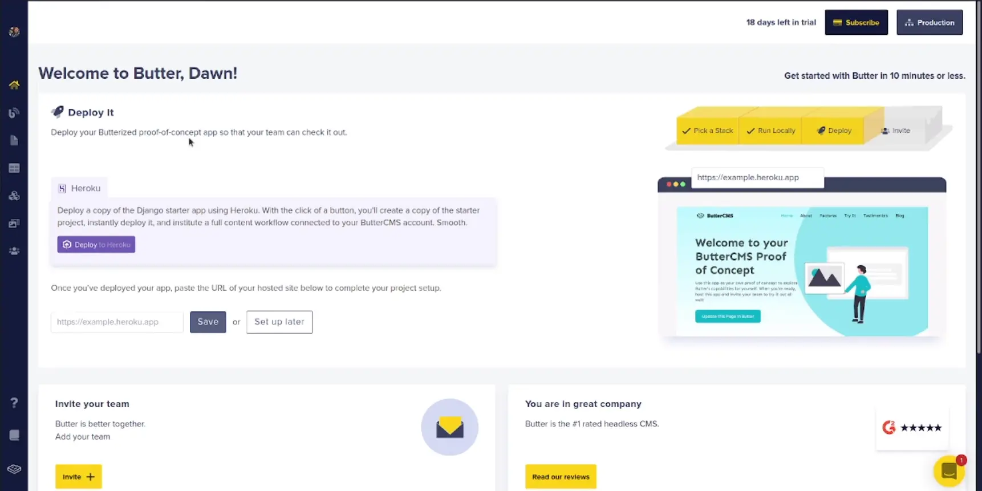This screenshot has height=491, width=982.
Task: Open the Media Library images icon
Action: [x=14, y=224]
